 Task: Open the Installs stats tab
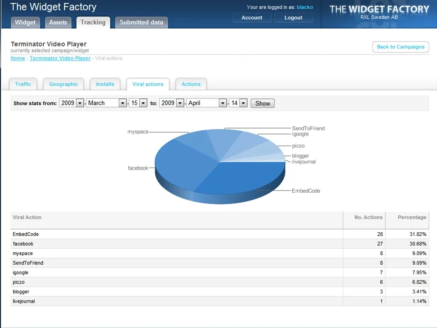point(105,84)
